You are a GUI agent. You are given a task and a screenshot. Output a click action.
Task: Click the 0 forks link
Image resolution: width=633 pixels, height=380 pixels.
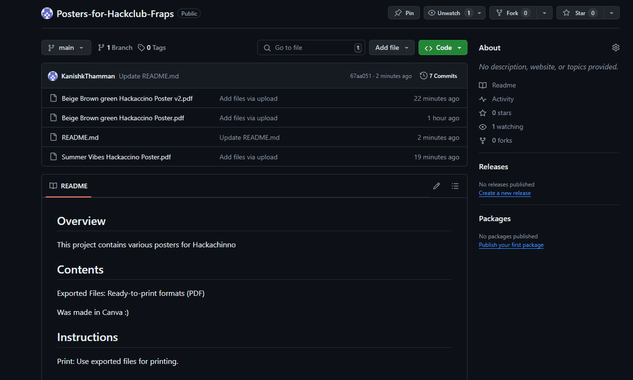coord(496,141)
